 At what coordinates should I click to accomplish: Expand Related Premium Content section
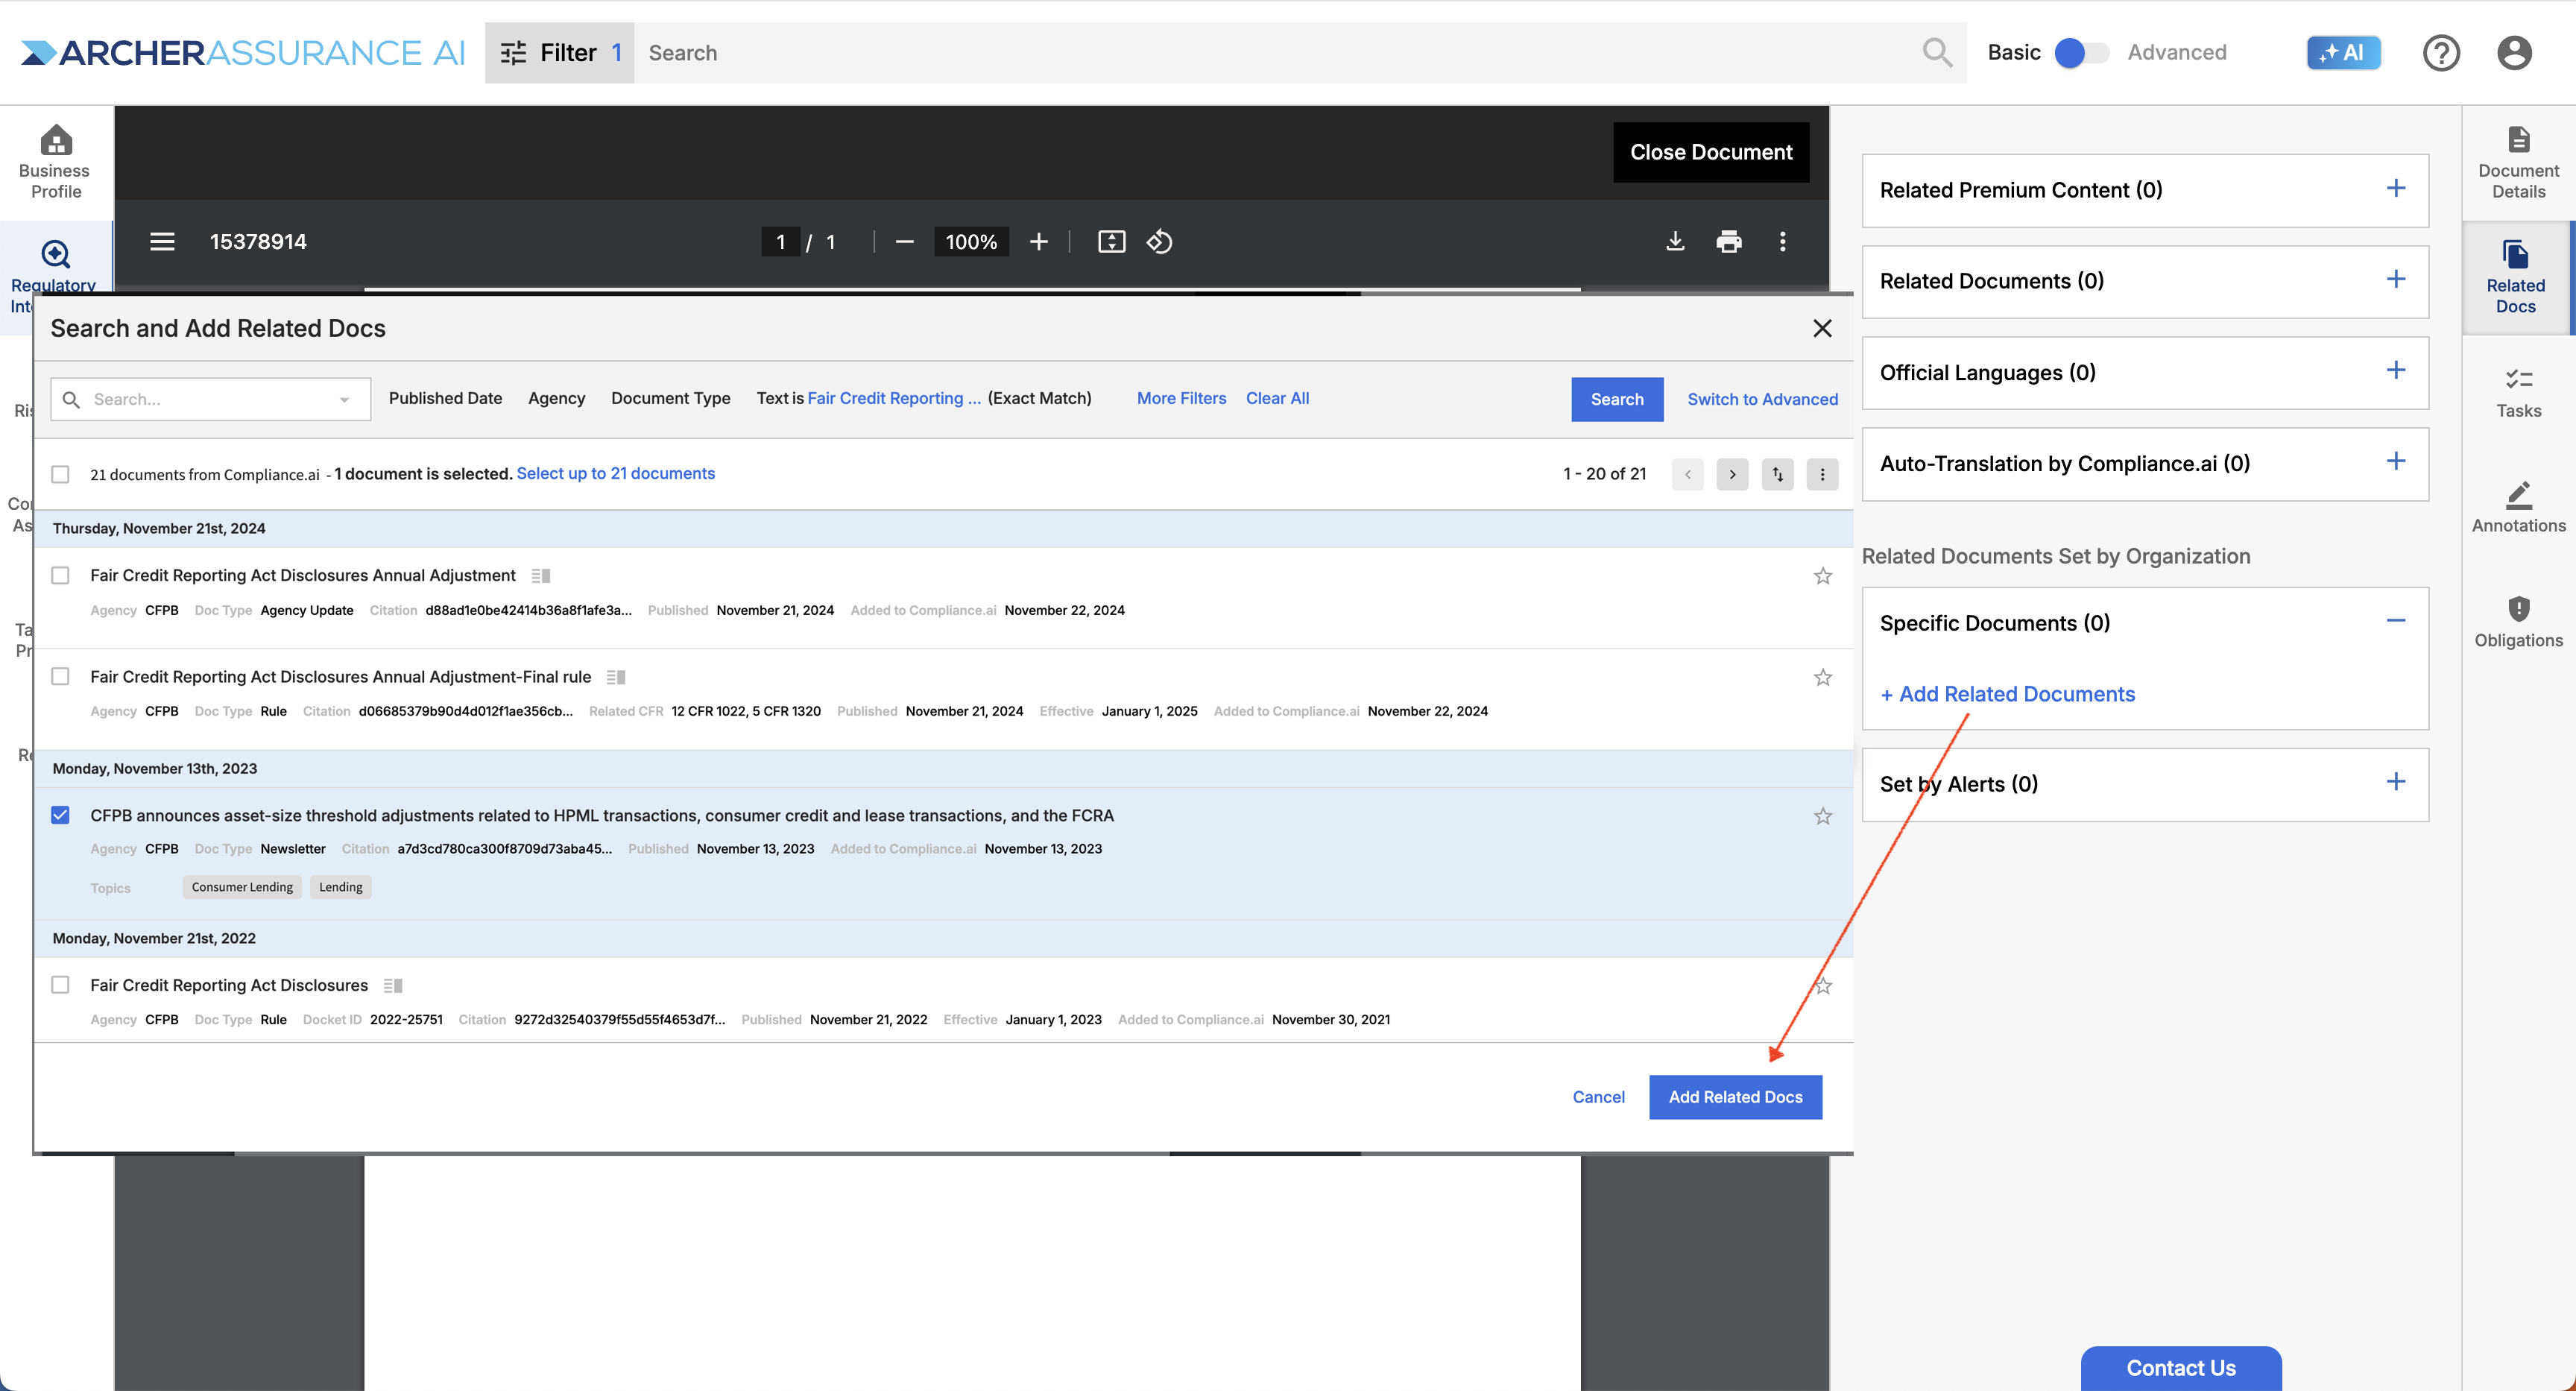(x=2395, y=189)
